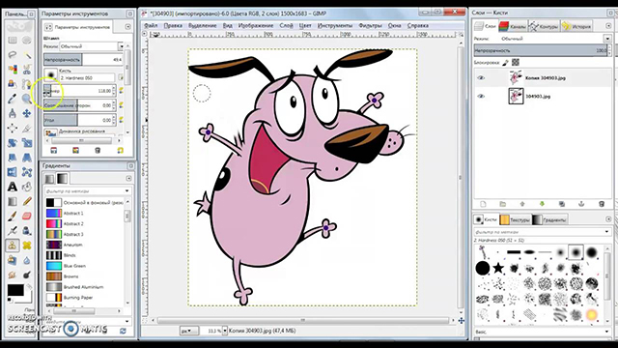Screen dimensions: 618x348
Task: Delete the layer using the trash icon
Action: tap(602, 204)
